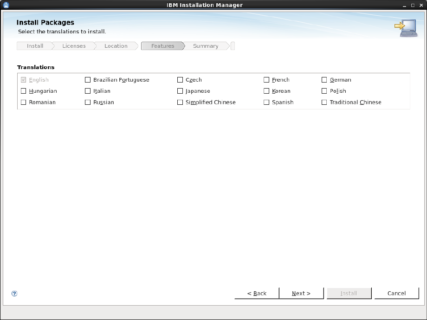Click the help question mark icon
The image size is (427, 320).
click(14, 293)
